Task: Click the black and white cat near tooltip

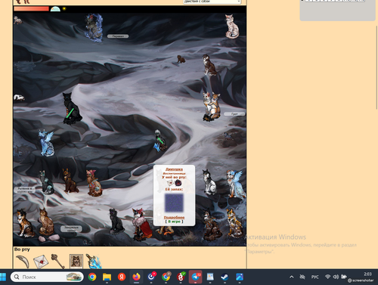Action: pos(209,182)
